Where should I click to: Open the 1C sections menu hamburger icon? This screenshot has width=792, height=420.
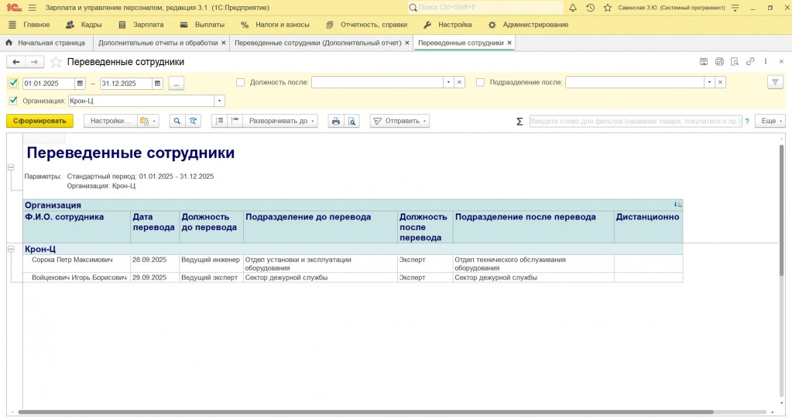[x=33, y=8]
